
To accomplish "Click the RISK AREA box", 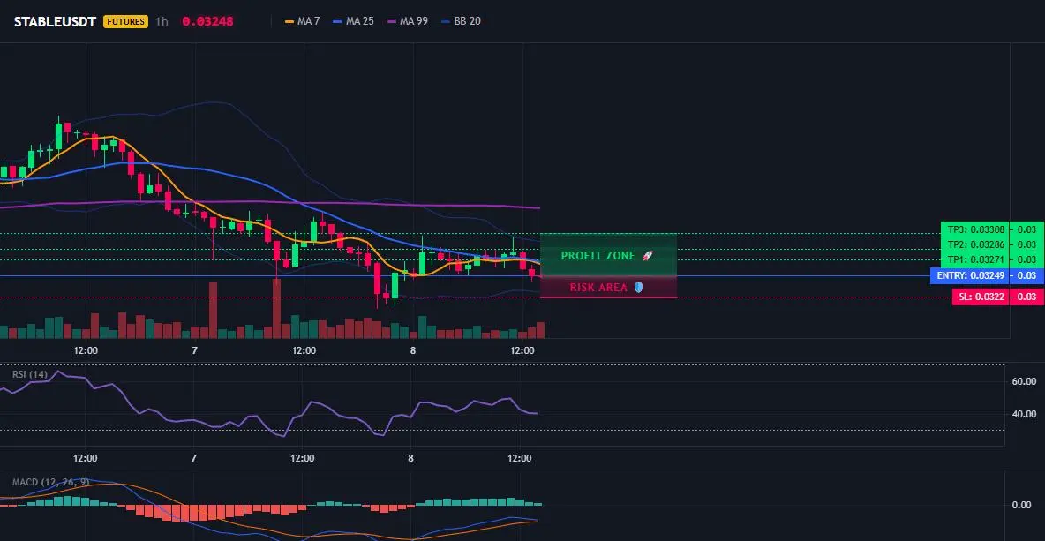I will coord(608,287).
